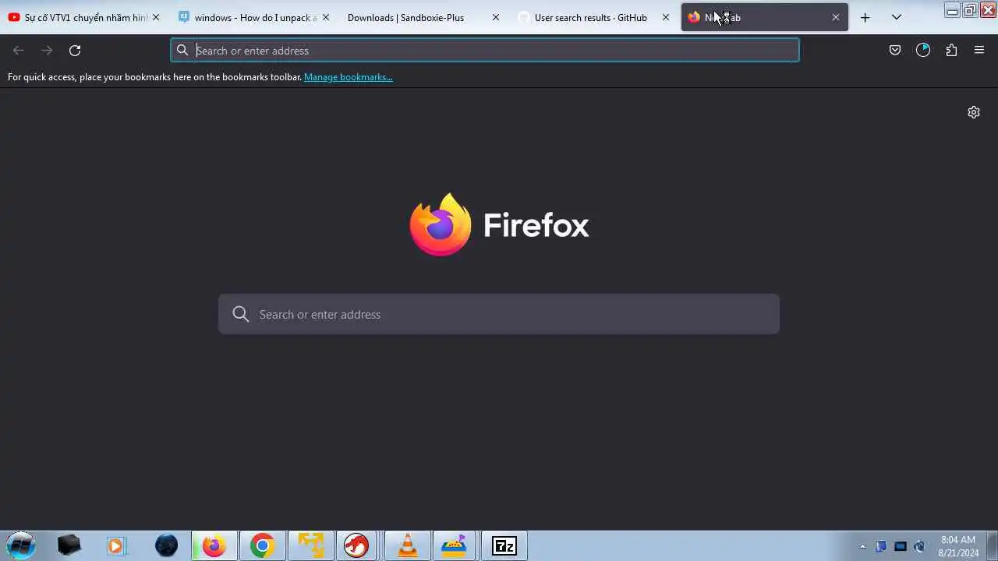
Task: Open the taskbar clock showing 8:04 AM
Action: (x=958, y=546)
